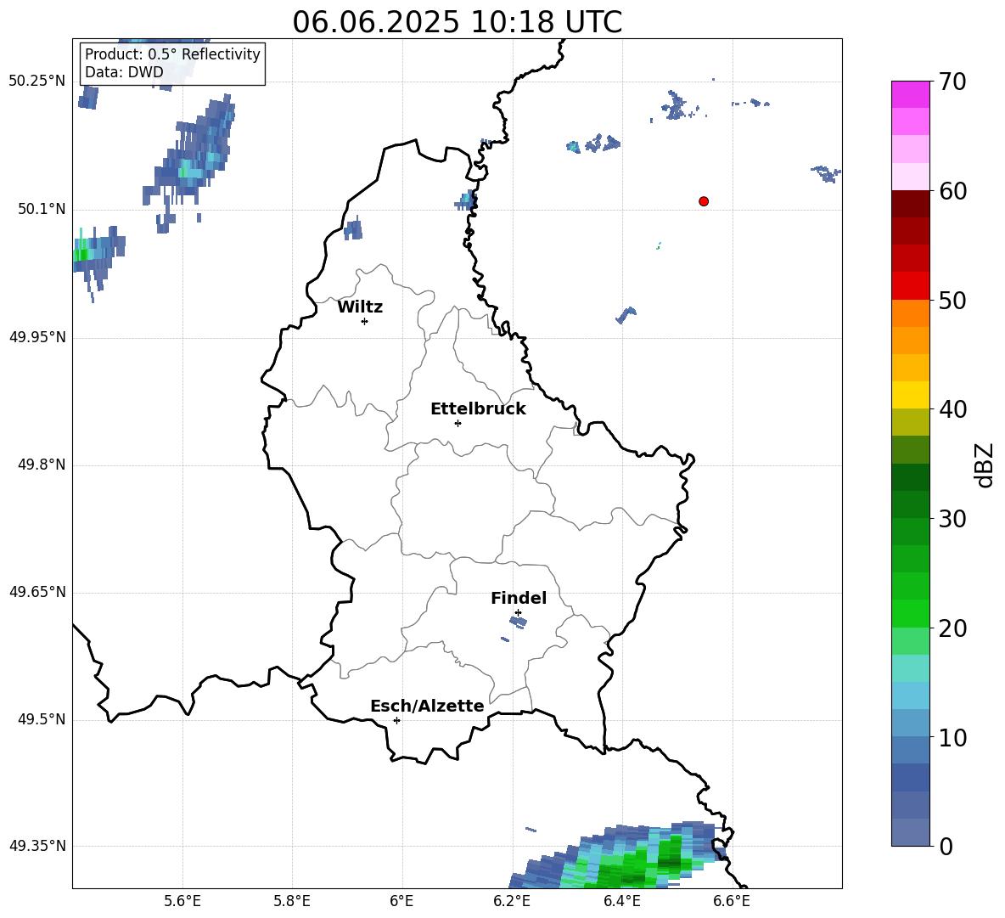Click the 6.4°E longitude label

click(621, 901)
